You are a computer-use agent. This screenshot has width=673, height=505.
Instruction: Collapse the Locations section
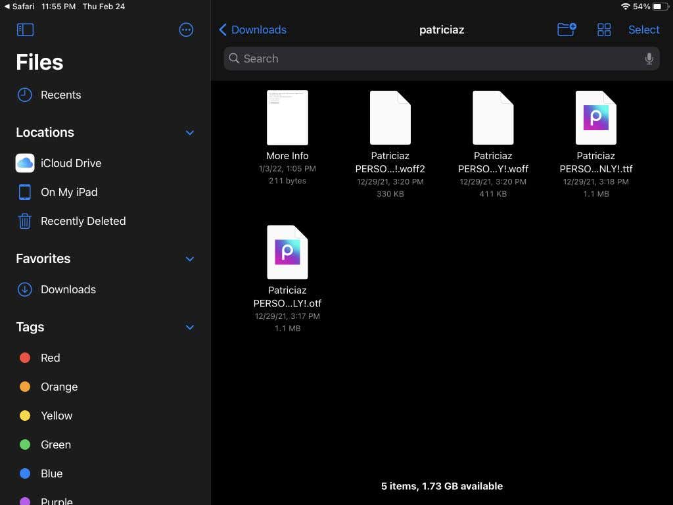(x=190, y=132)
